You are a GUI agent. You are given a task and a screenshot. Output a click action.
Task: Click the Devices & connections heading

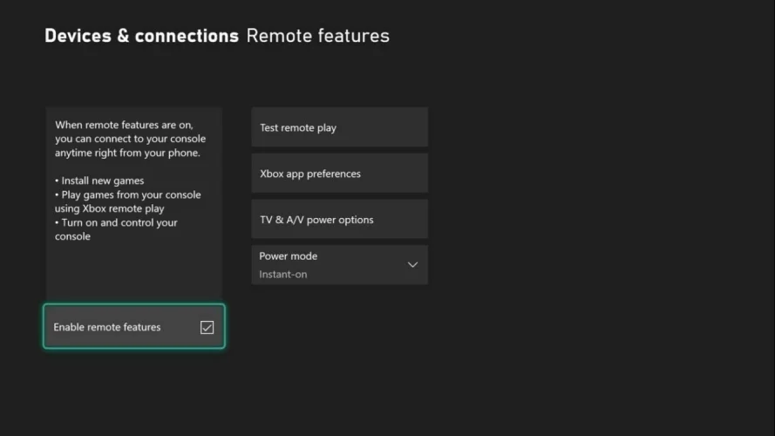click(x=141, y=36)
